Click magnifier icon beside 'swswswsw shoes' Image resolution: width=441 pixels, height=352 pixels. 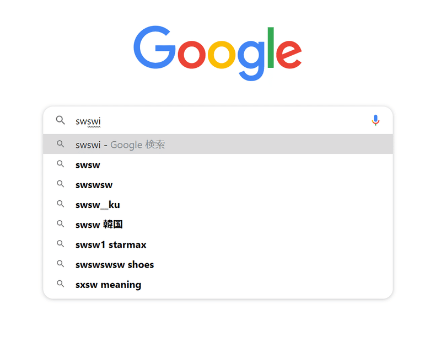pyautogui.click(x=60, y=264)
